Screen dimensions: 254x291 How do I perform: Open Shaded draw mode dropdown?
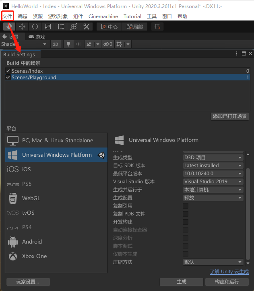coord(24,44)
